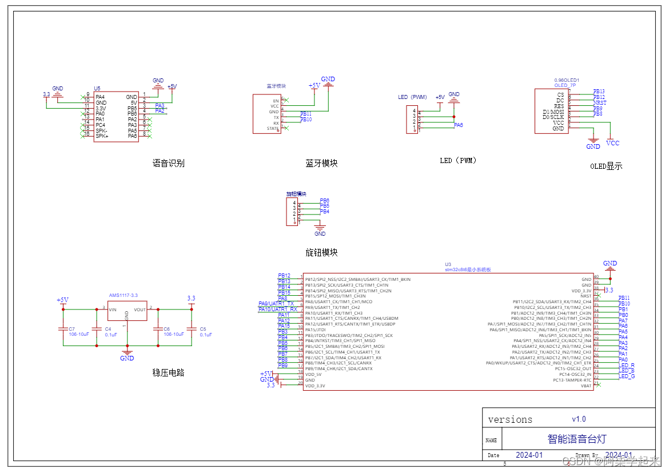The height and width of the screenshot is (472, 669).
Task: Click the D0/SCLK pin label on OLED
Action: [x=553, y=117]
